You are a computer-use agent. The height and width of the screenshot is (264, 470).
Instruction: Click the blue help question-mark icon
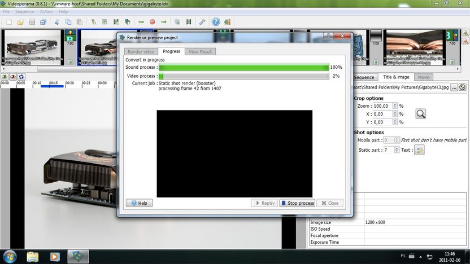point(216,22)
